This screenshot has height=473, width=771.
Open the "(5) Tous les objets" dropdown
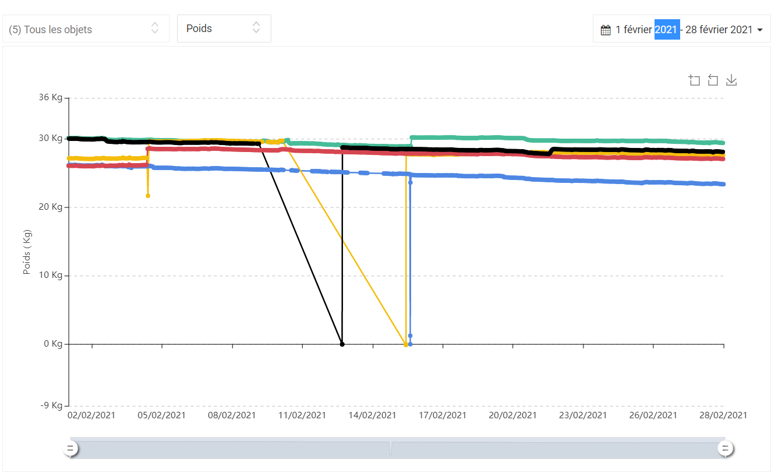click(86, 29)
